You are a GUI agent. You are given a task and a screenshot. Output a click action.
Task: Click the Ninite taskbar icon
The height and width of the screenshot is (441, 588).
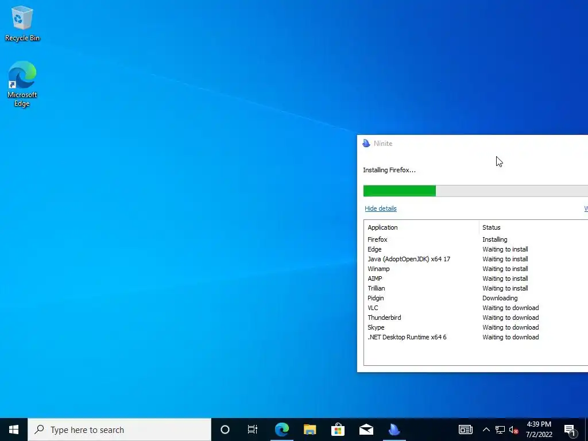[x=394, y=430]
